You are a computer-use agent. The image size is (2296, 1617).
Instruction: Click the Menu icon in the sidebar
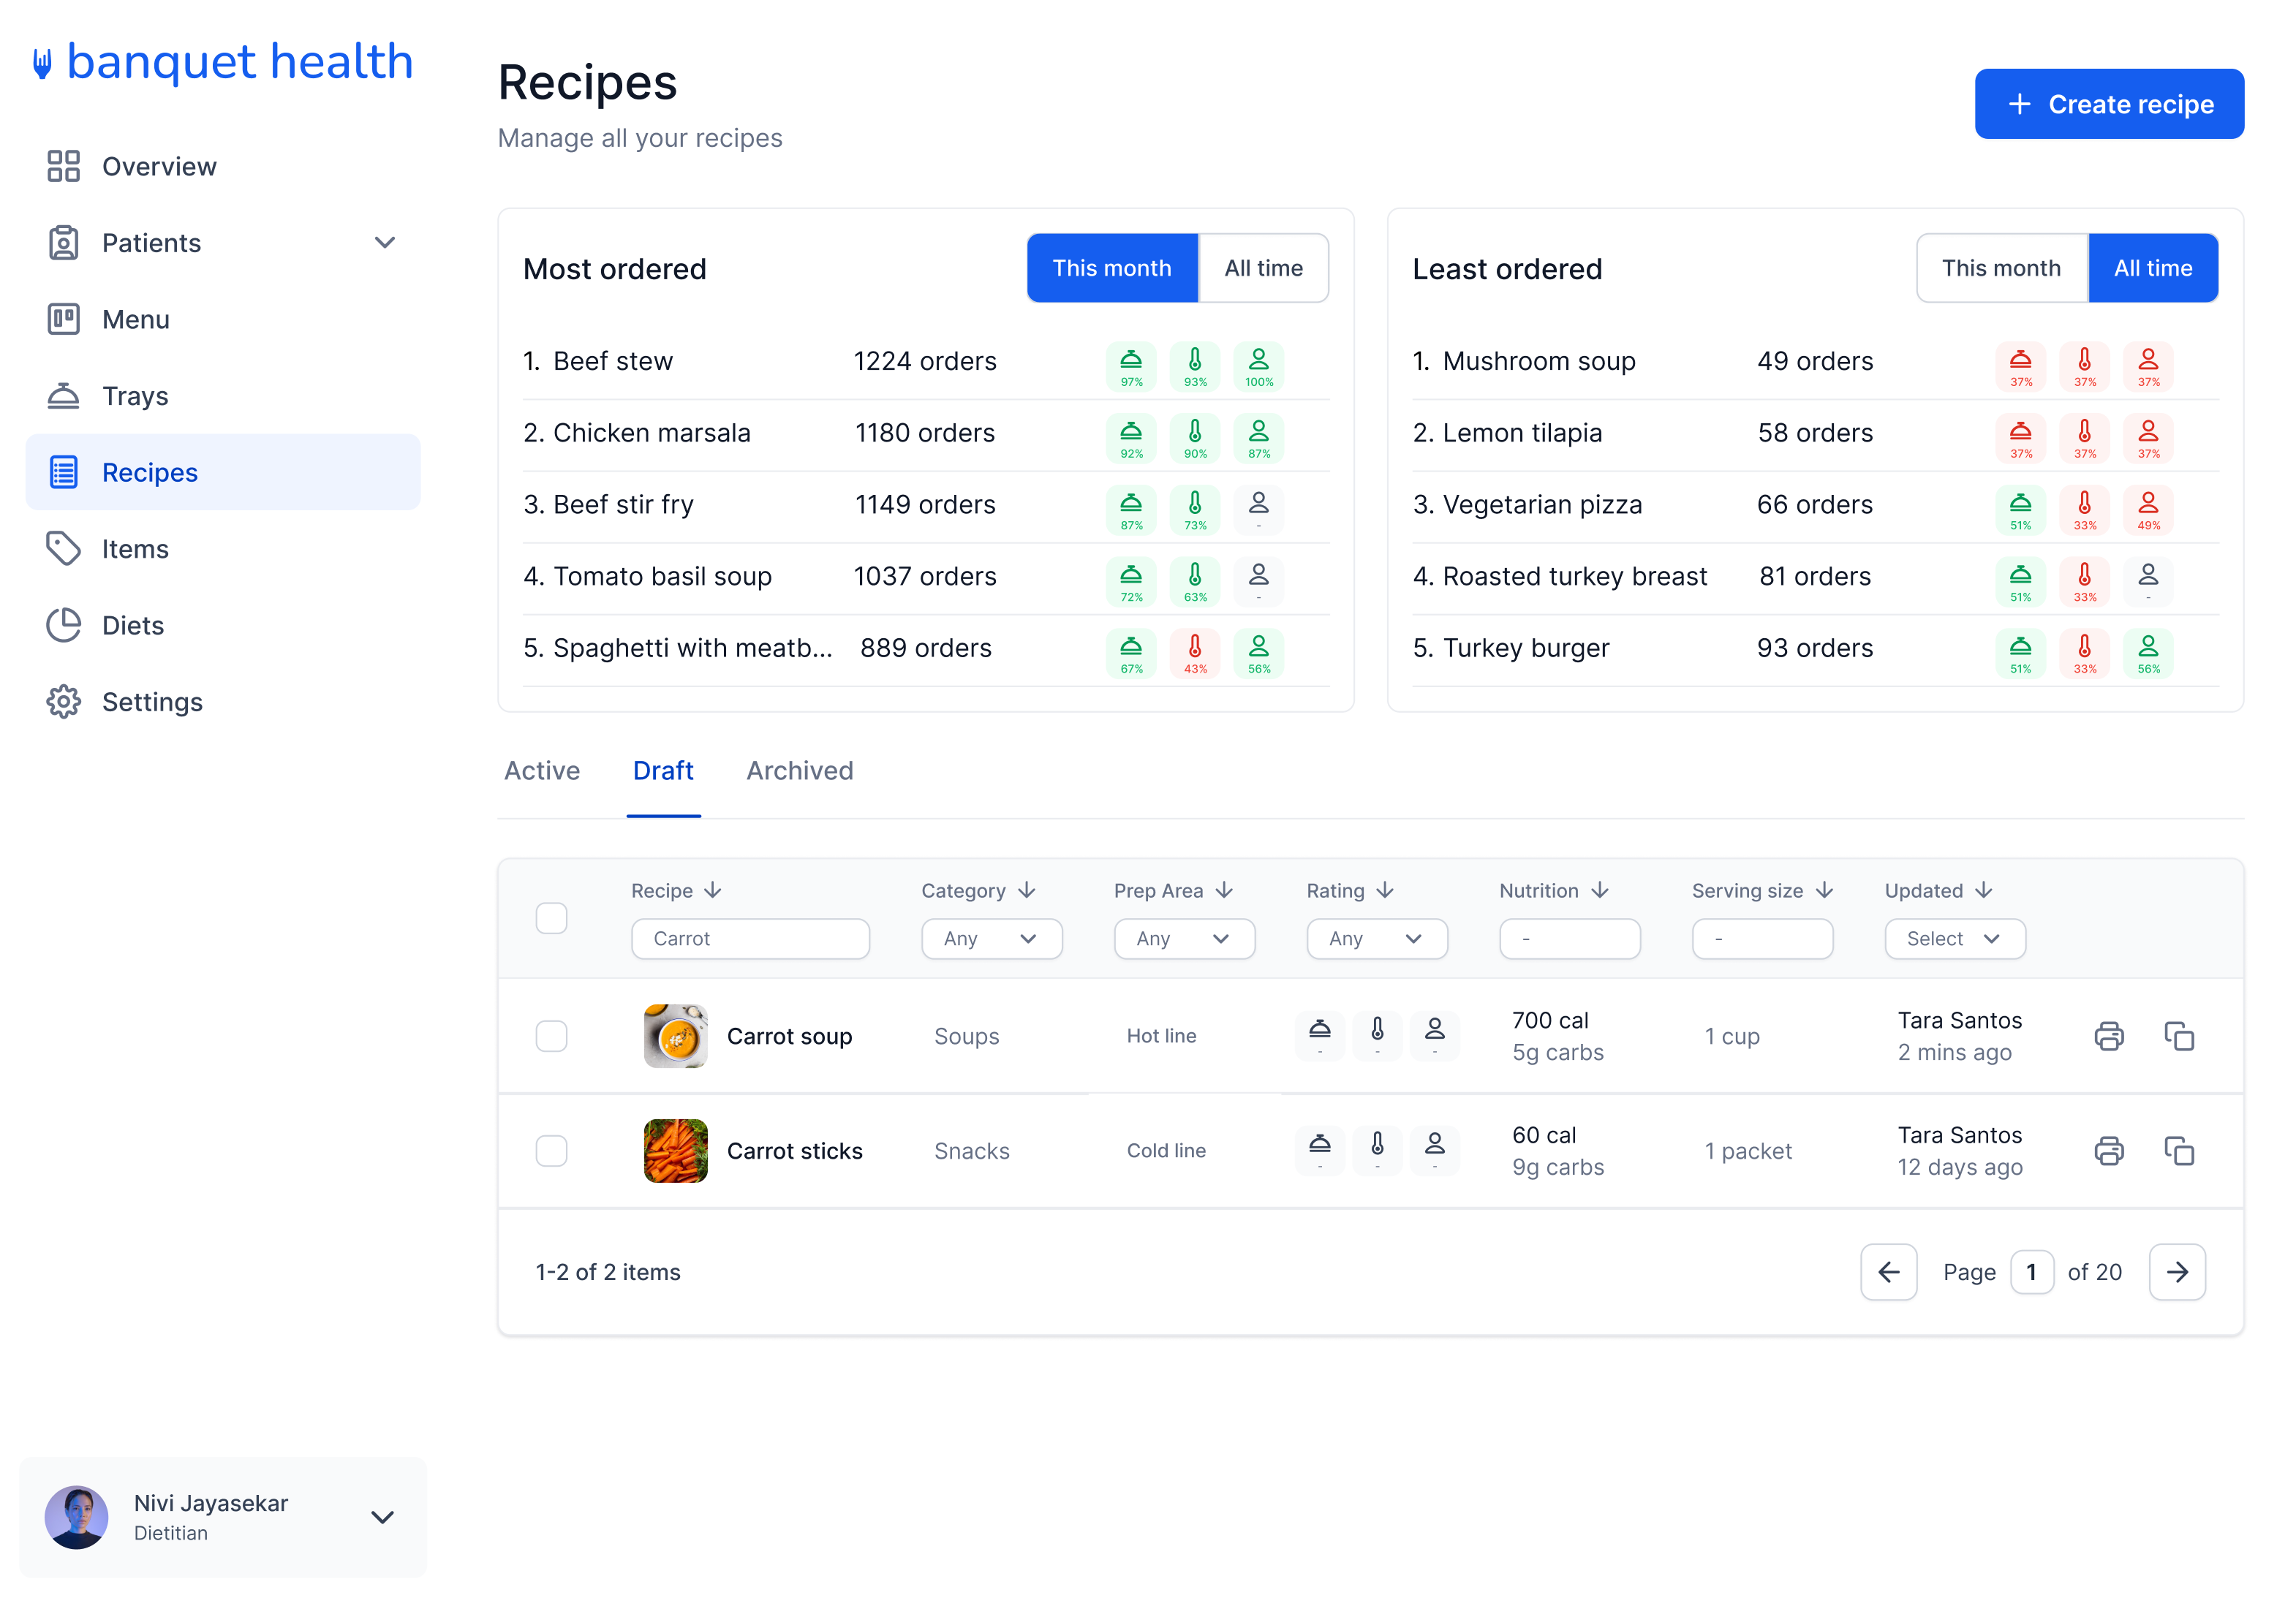[64, 319]
